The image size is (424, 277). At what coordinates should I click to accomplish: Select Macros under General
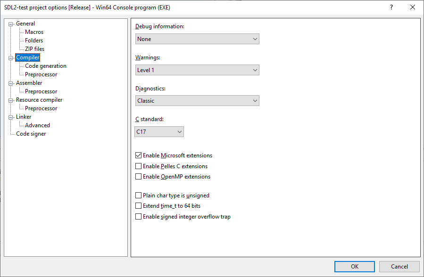[34, 32]
